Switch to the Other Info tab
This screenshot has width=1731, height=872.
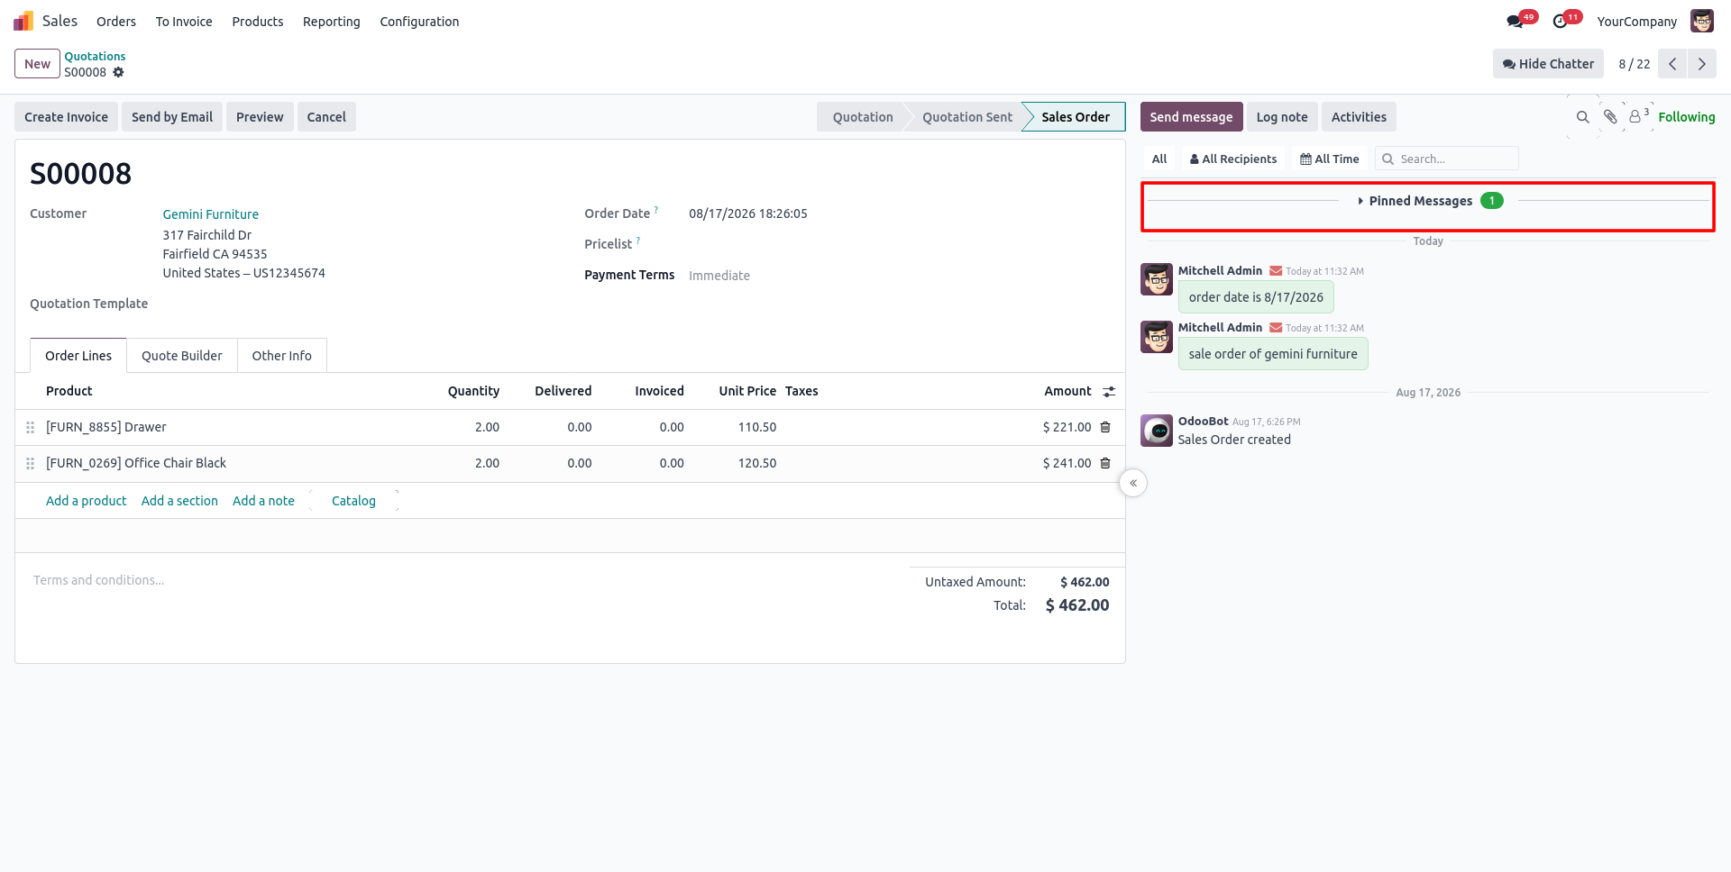(x=281, y=356)
